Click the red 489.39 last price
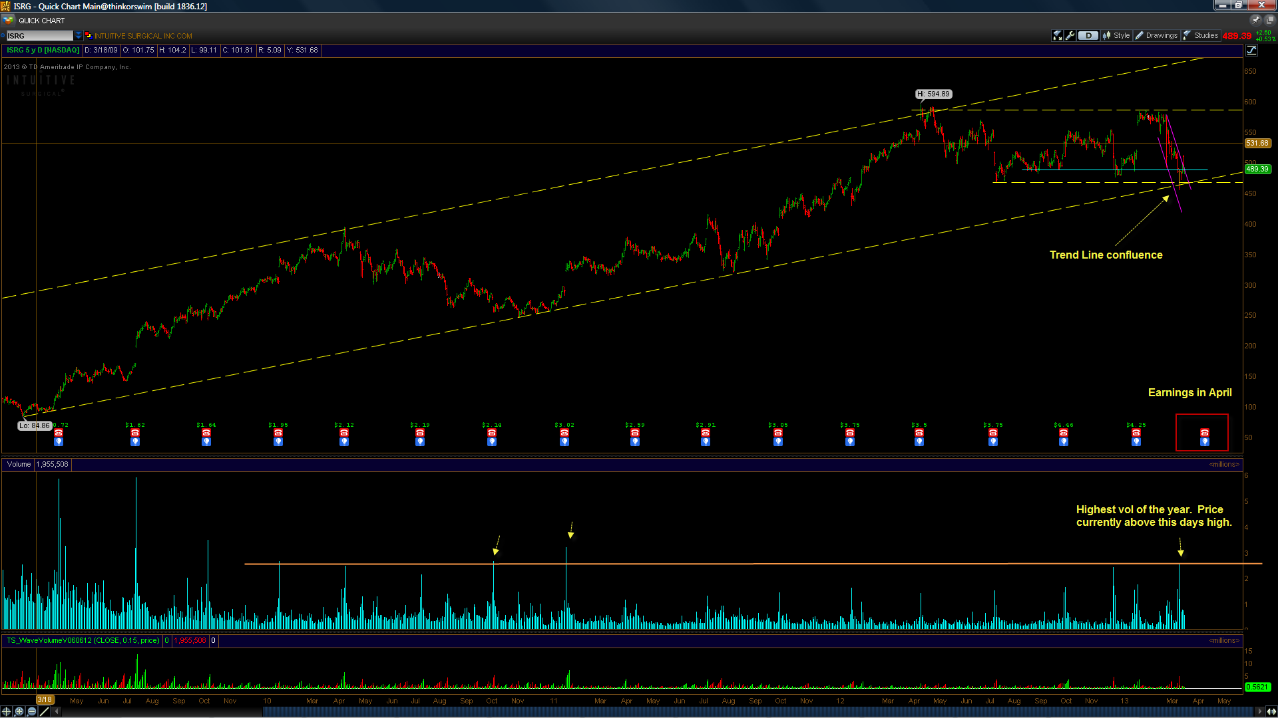This screenshot has height=718, width=1278. [x=1237, y=36]
